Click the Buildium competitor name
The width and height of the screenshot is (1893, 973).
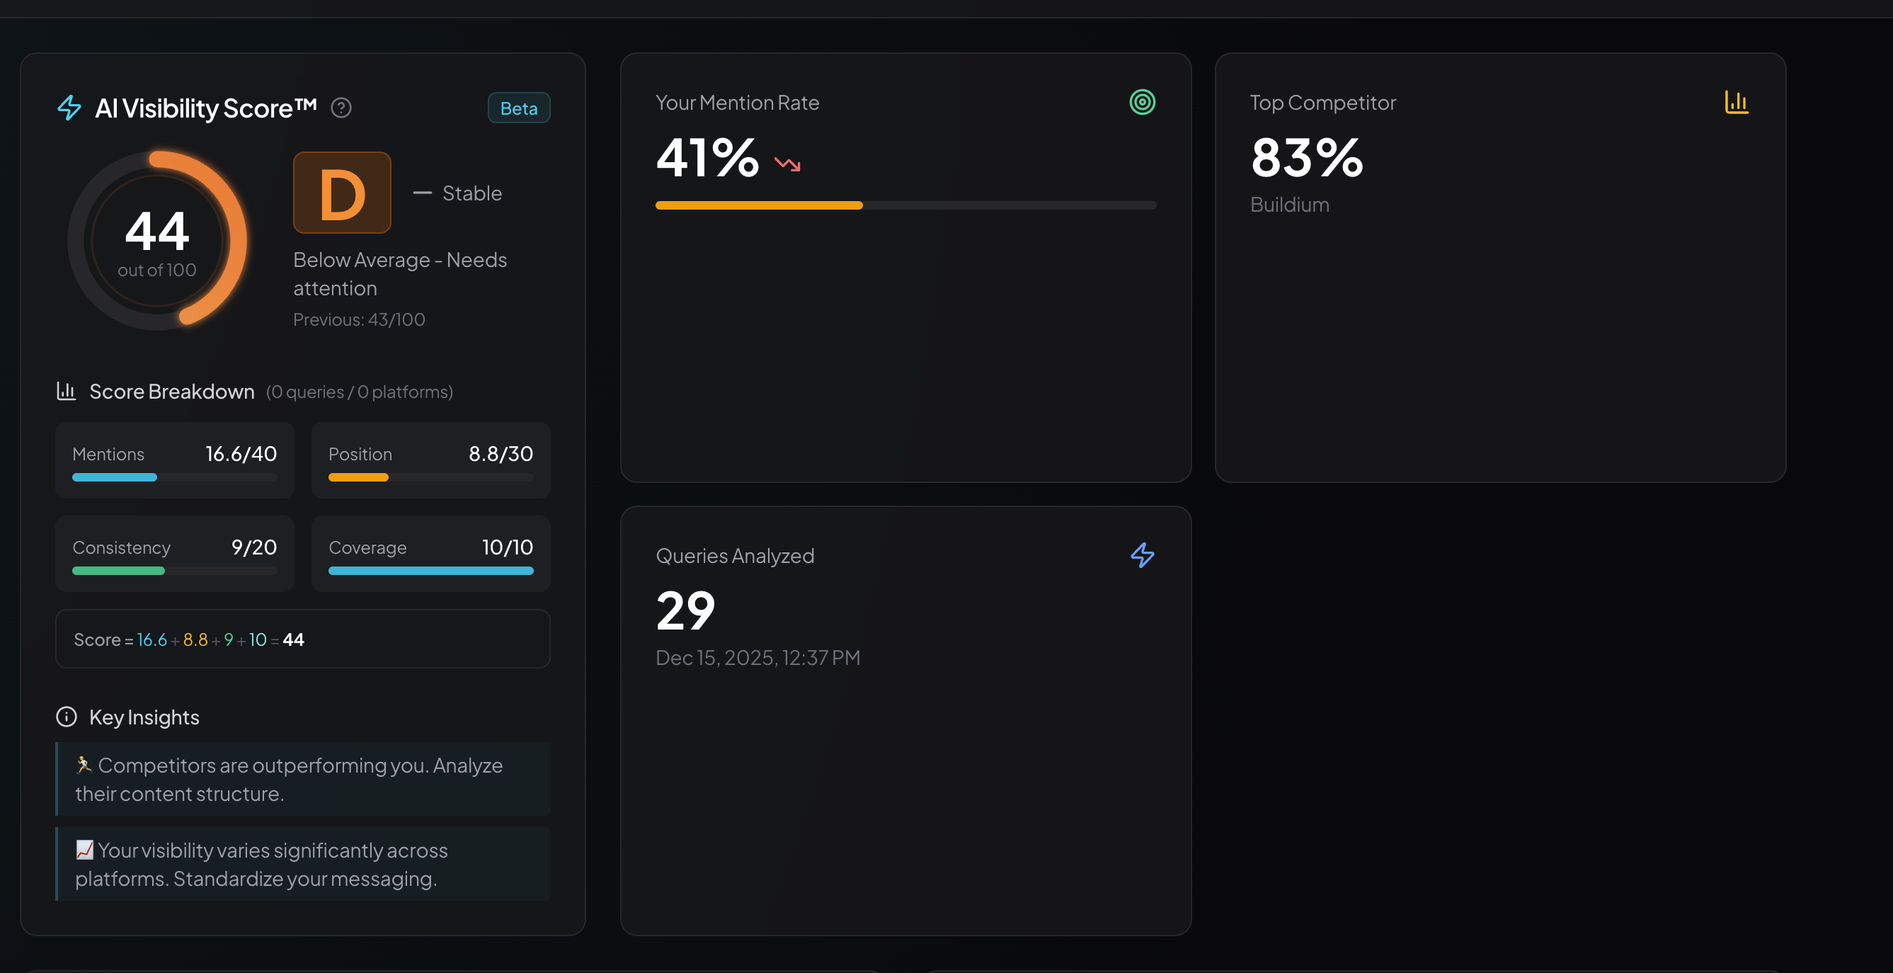point(1290,205)
